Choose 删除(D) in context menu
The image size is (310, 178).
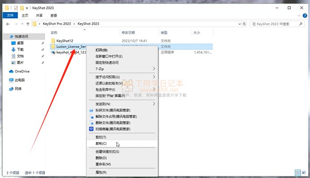tap(101, 158)
